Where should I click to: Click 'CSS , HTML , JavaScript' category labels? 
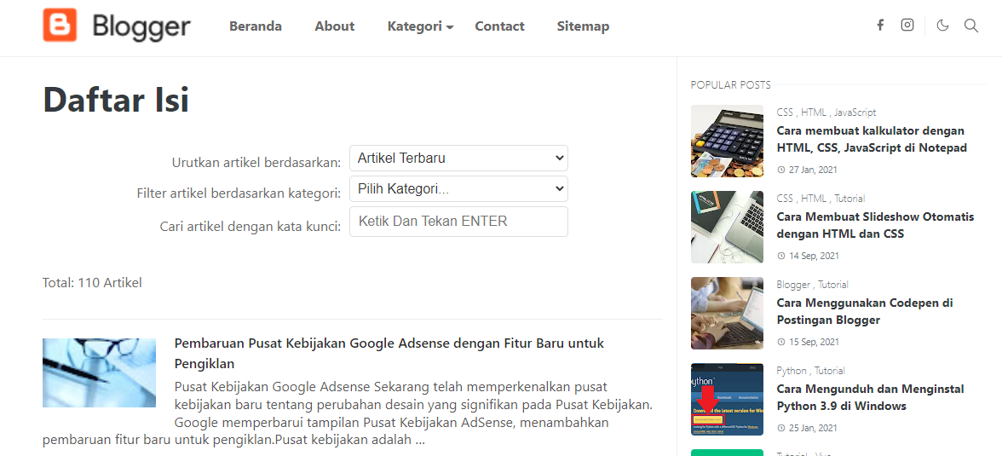tap(826, 112)
